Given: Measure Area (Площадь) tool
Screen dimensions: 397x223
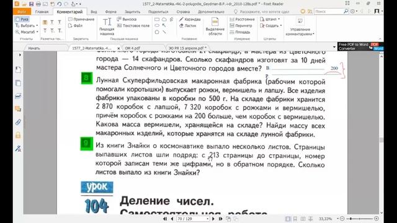Looking at the screenshot, I should coord(240,32).
